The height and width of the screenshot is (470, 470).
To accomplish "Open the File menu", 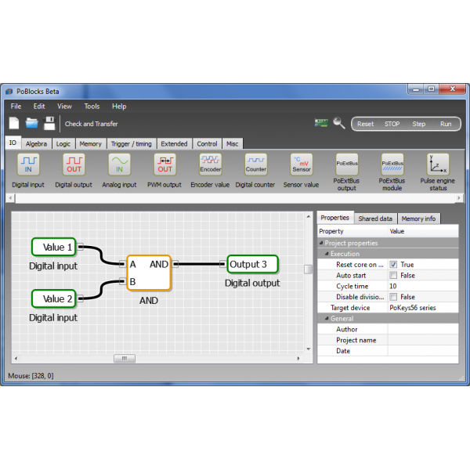I will click(x=16, y=106).
